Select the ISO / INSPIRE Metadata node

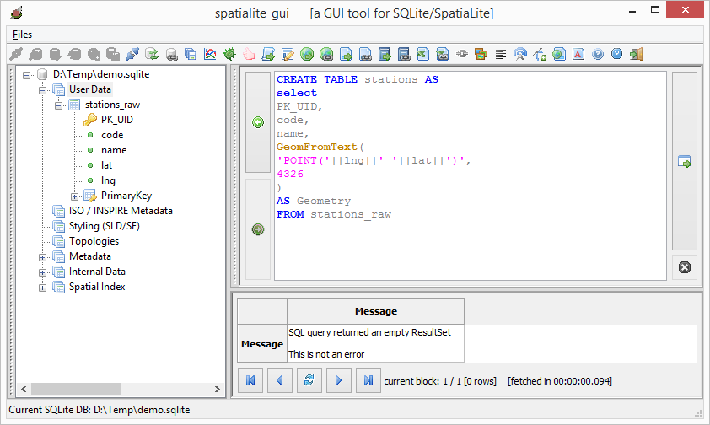(121, 211)
